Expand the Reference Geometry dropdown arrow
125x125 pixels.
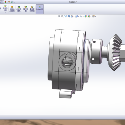(x=5, y=13)
